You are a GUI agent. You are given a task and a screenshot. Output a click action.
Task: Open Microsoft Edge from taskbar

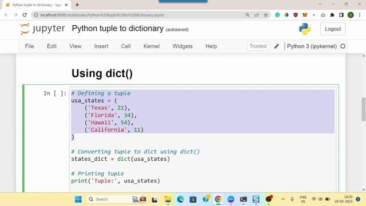click(x=180, y=199)
